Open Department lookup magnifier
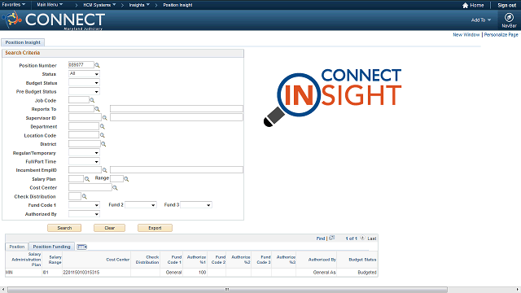 [103, 127]
